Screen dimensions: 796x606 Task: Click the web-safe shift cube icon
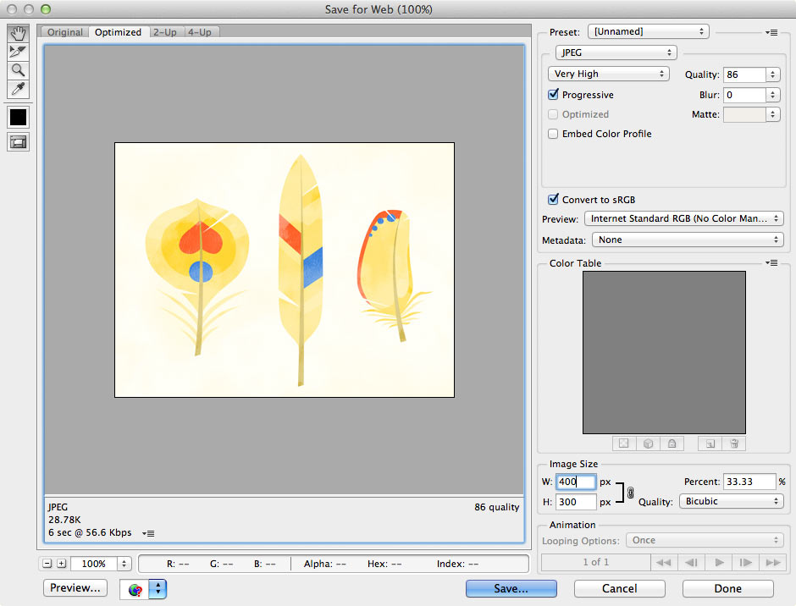pos(648,443)
